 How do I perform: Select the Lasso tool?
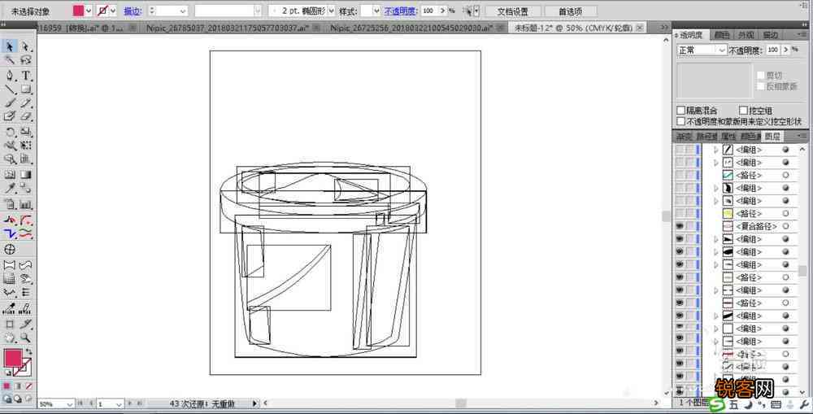(x=25, y=61)
